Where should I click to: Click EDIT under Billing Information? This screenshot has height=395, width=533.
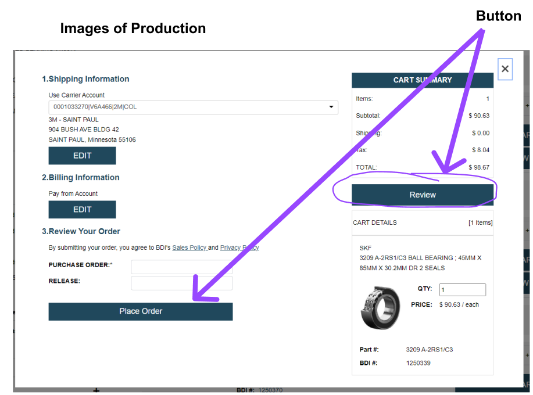coord(83,210)
